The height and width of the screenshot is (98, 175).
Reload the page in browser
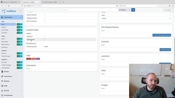point(9,6)
